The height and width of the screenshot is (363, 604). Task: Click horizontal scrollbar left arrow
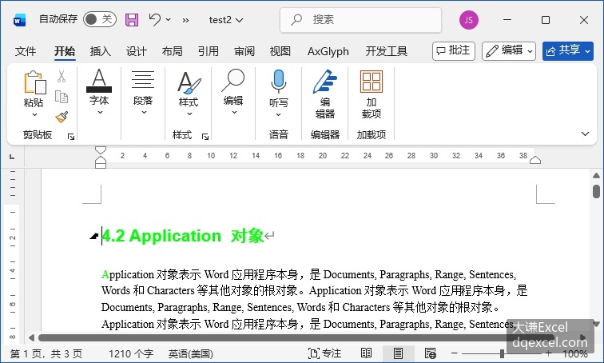(x=32, y=338)
